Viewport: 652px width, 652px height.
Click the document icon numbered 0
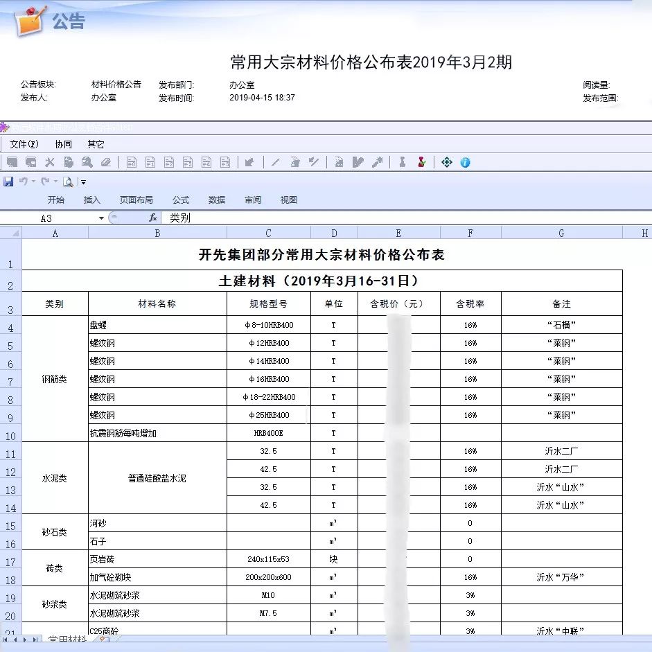tap(132, 162)
